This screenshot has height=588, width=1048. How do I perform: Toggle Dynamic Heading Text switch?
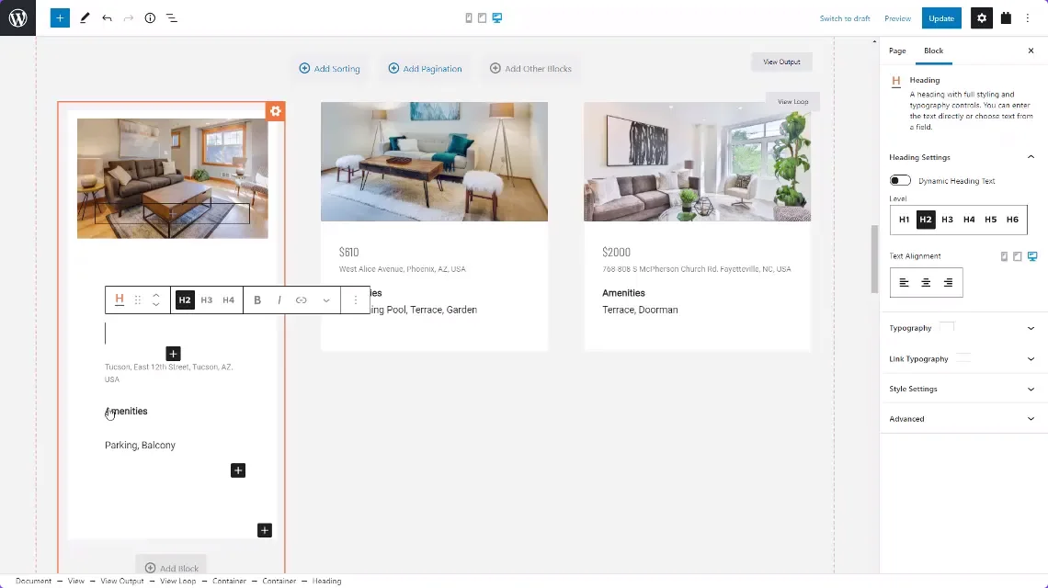coord(900,181)
